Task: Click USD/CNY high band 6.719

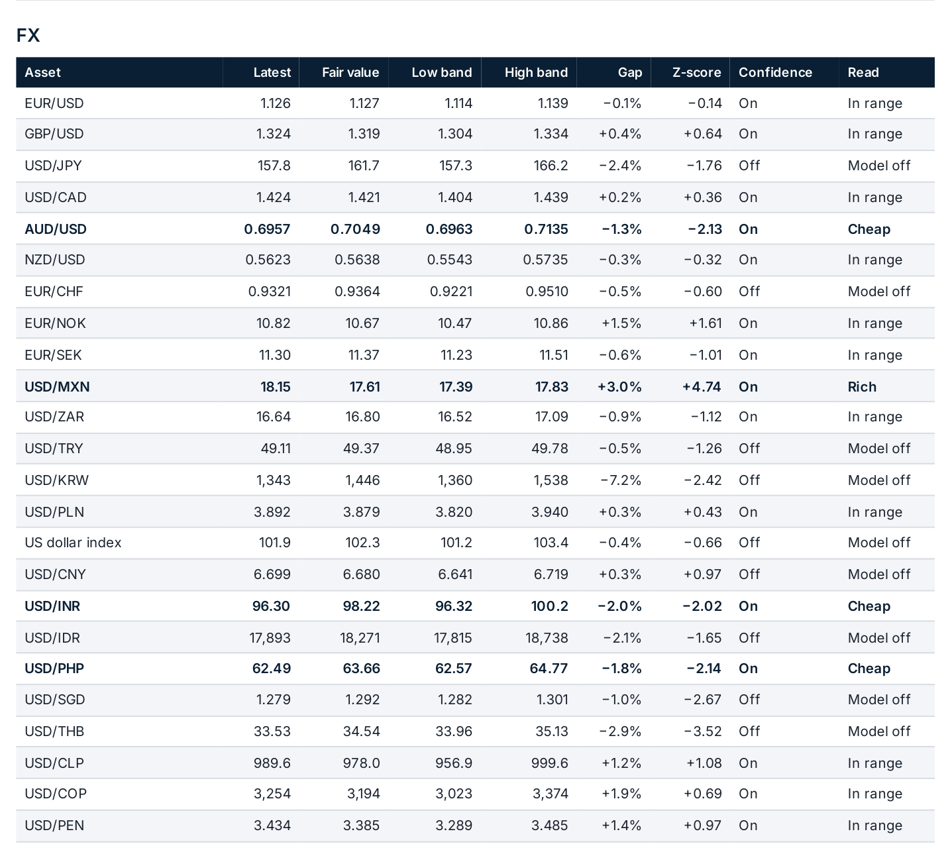Action: [x=551, y=574]
